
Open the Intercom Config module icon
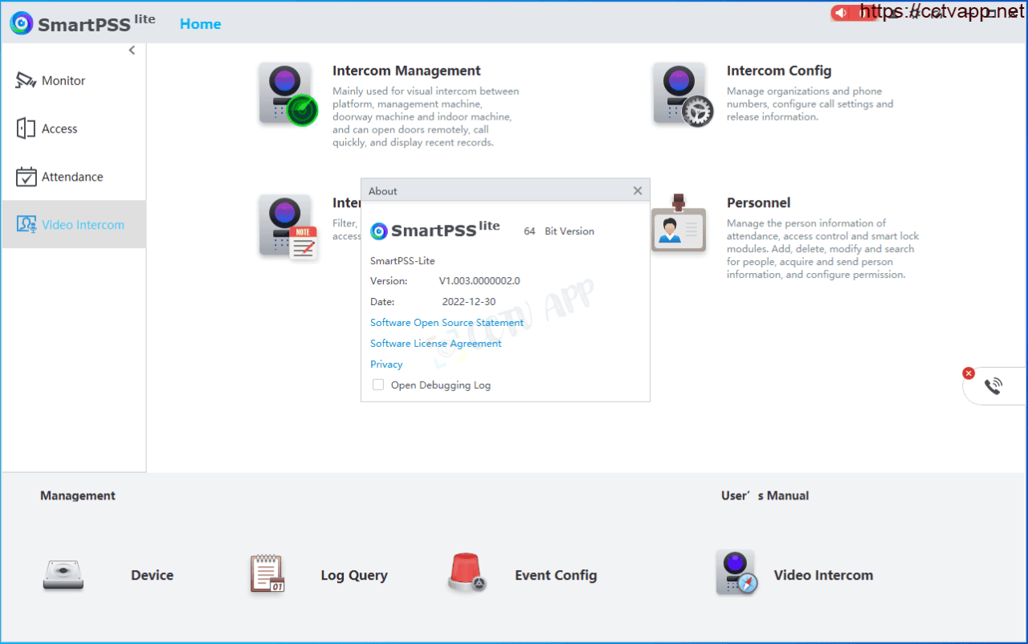point(683,94)
